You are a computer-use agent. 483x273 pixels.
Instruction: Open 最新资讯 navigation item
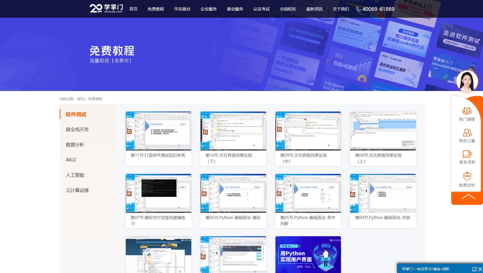[314, 9]
